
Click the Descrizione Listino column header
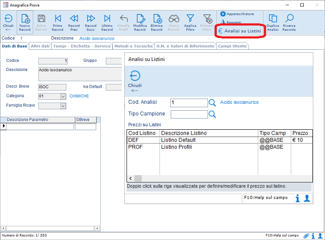209,133
